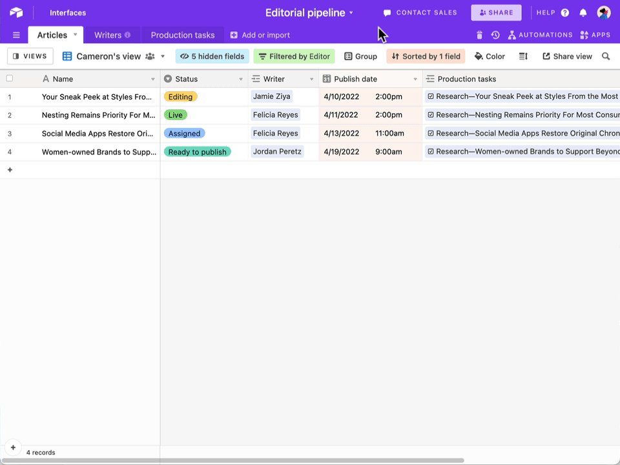Click the Airtable logo icon
The height and width of the screenshot is (465, 620).
16,12
